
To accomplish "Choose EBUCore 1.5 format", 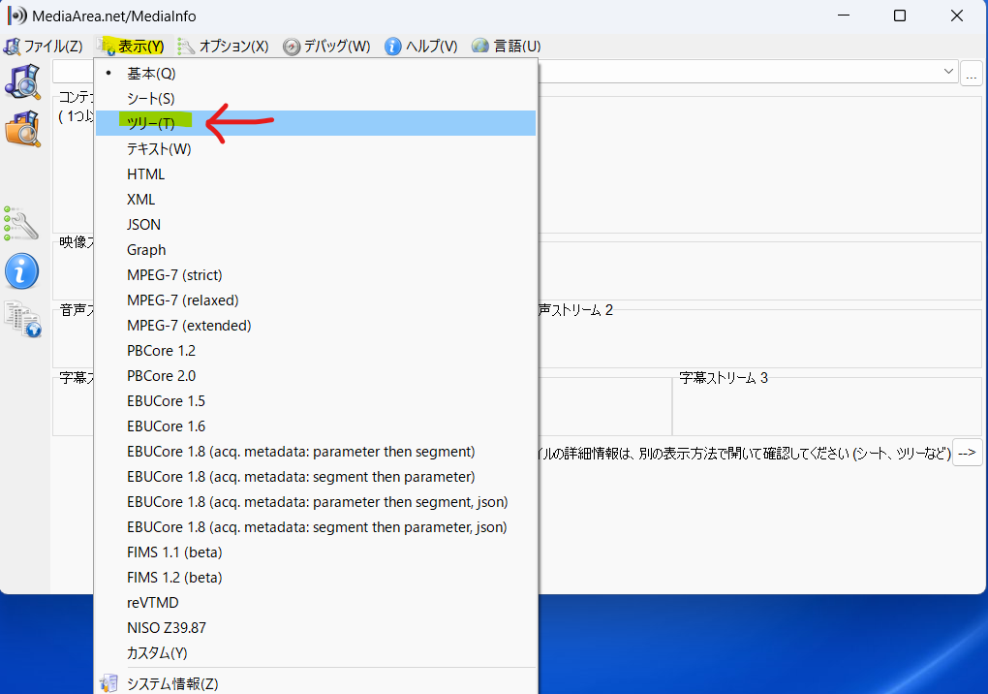I will (x=316, y=401).
